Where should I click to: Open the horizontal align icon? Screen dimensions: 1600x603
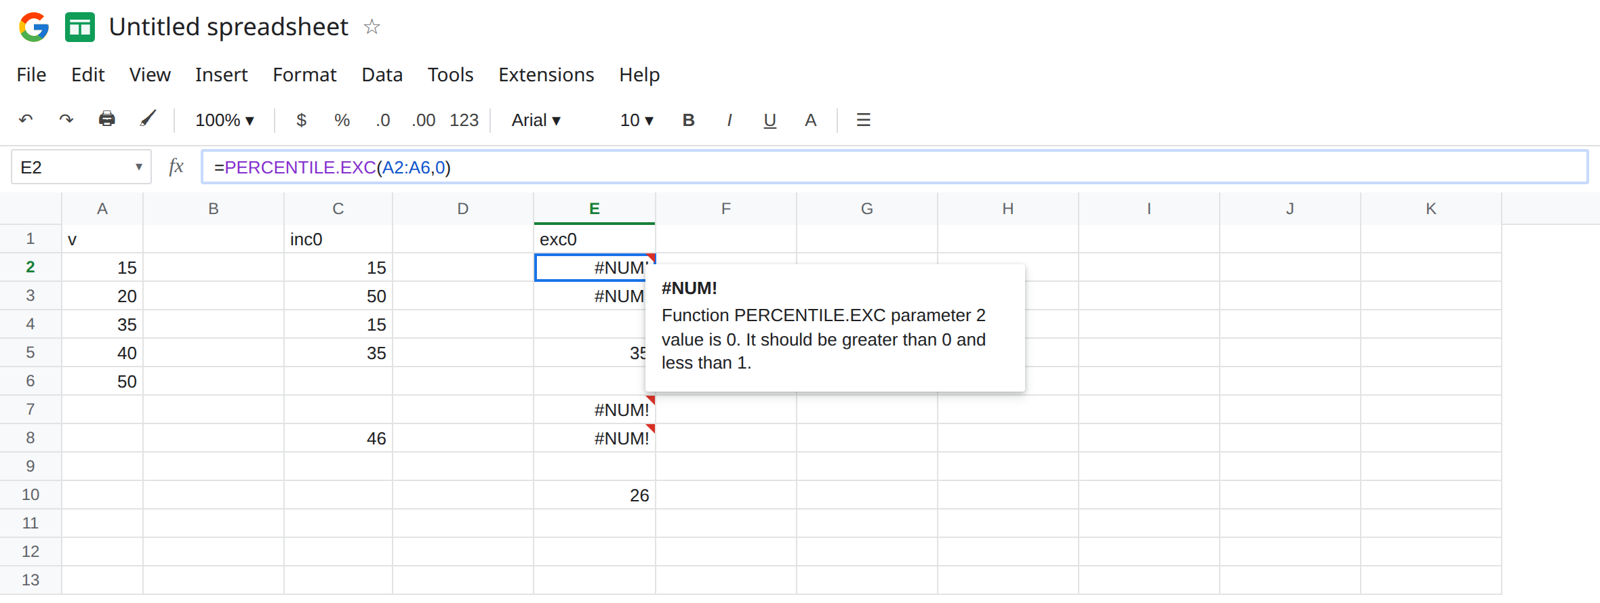tap(863, 120)
